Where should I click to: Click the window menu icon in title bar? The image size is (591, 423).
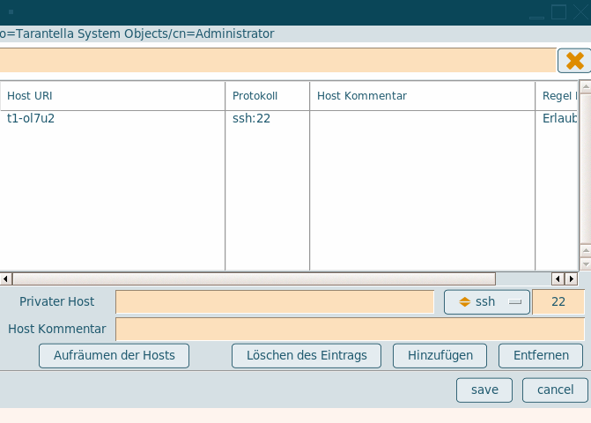click(x=11, y=12)
